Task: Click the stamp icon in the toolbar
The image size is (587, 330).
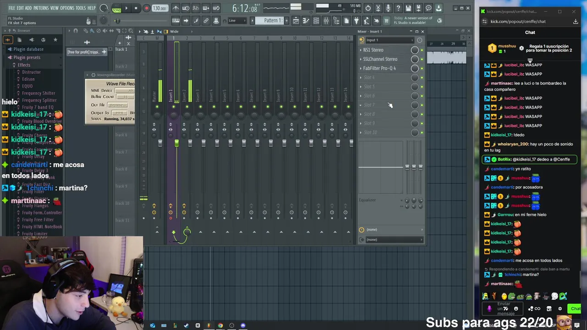Action: coord(216,21)
